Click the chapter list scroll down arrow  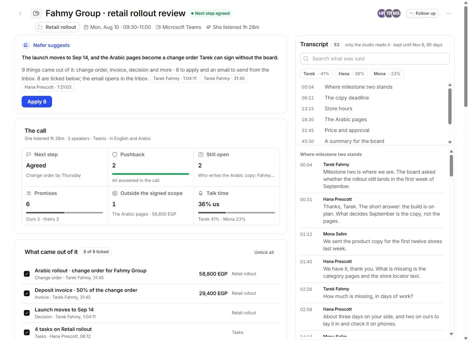point(450,143)
